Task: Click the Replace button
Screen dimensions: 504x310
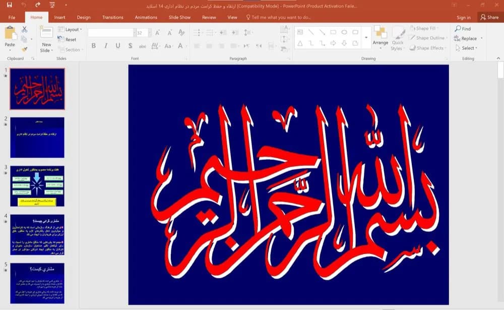Action: click(465, 38)
